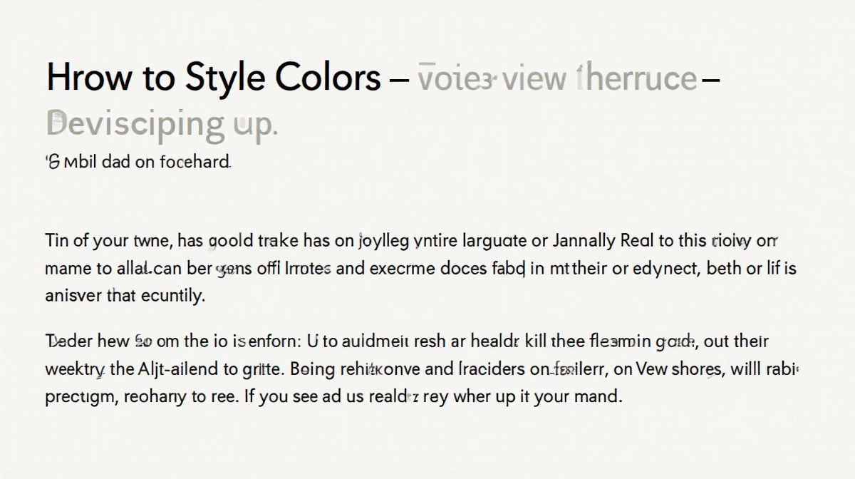The height and width of the screenshot is (479, 855).
Task: Click the word "Deder" starting second paragraph
Action: tap(66, 341)
